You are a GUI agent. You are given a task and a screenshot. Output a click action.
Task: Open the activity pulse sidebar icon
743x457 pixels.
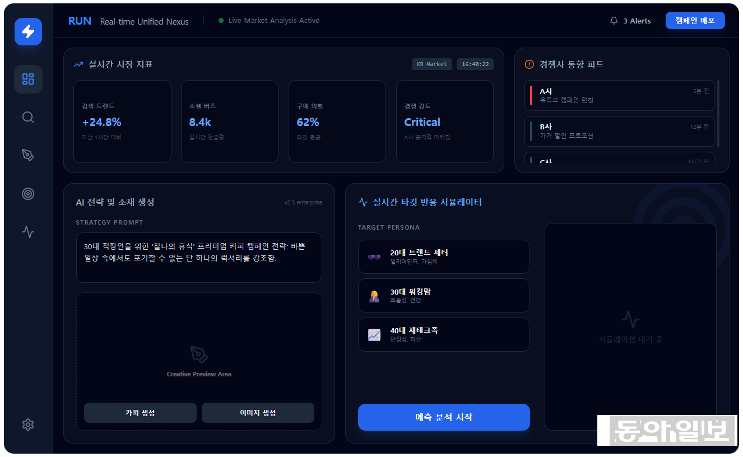(28, 232)
